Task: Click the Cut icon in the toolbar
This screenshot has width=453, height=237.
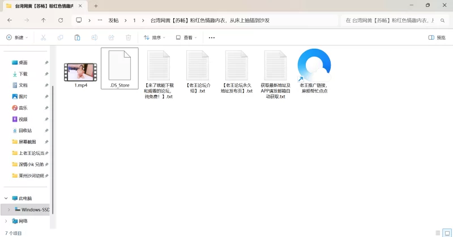Action: click(43, 37)
